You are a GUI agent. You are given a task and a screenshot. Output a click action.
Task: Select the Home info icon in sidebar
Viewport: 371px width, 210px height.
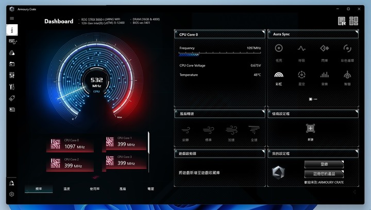click(12, 30)
